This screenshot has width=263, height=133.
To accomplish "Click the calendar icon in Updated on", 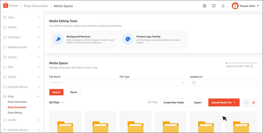I will (194, 83).
